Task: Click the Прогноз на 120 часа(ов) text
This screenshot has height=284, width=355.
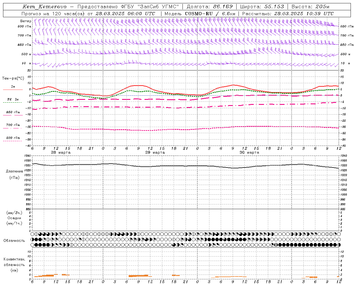Action: coord(53,14)
